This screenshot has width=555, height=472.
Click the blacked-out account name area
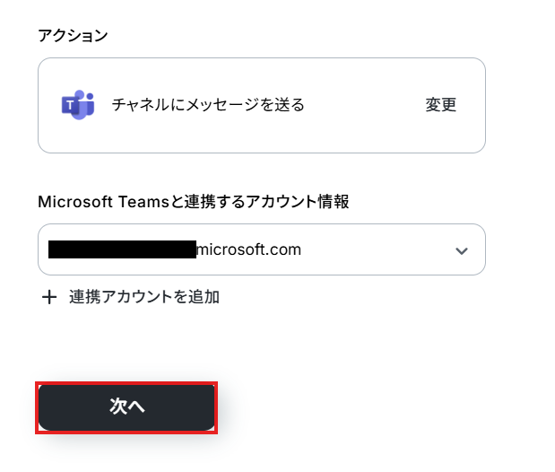tap(122, 249)
